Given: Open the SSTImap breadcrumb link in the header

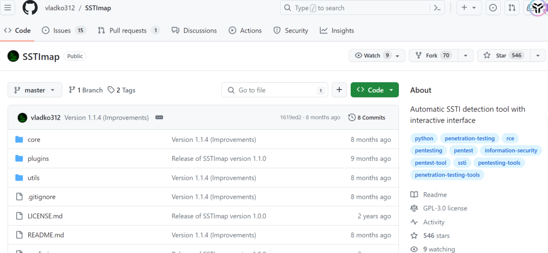Looking at the screenshot, I should (98, 8).
